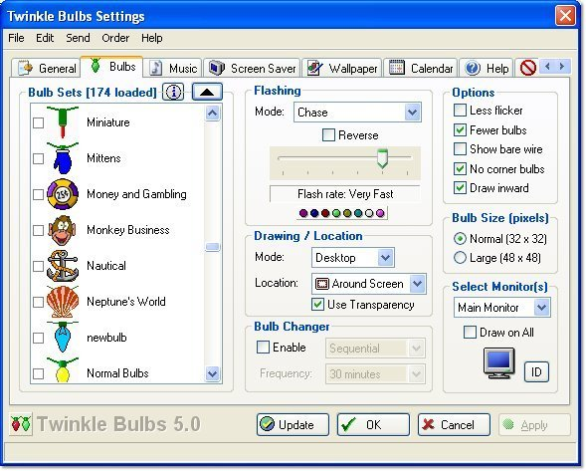This screenshot has height=471, width=586.
Task: Click the Update button
Action: (x=293, y=424)
